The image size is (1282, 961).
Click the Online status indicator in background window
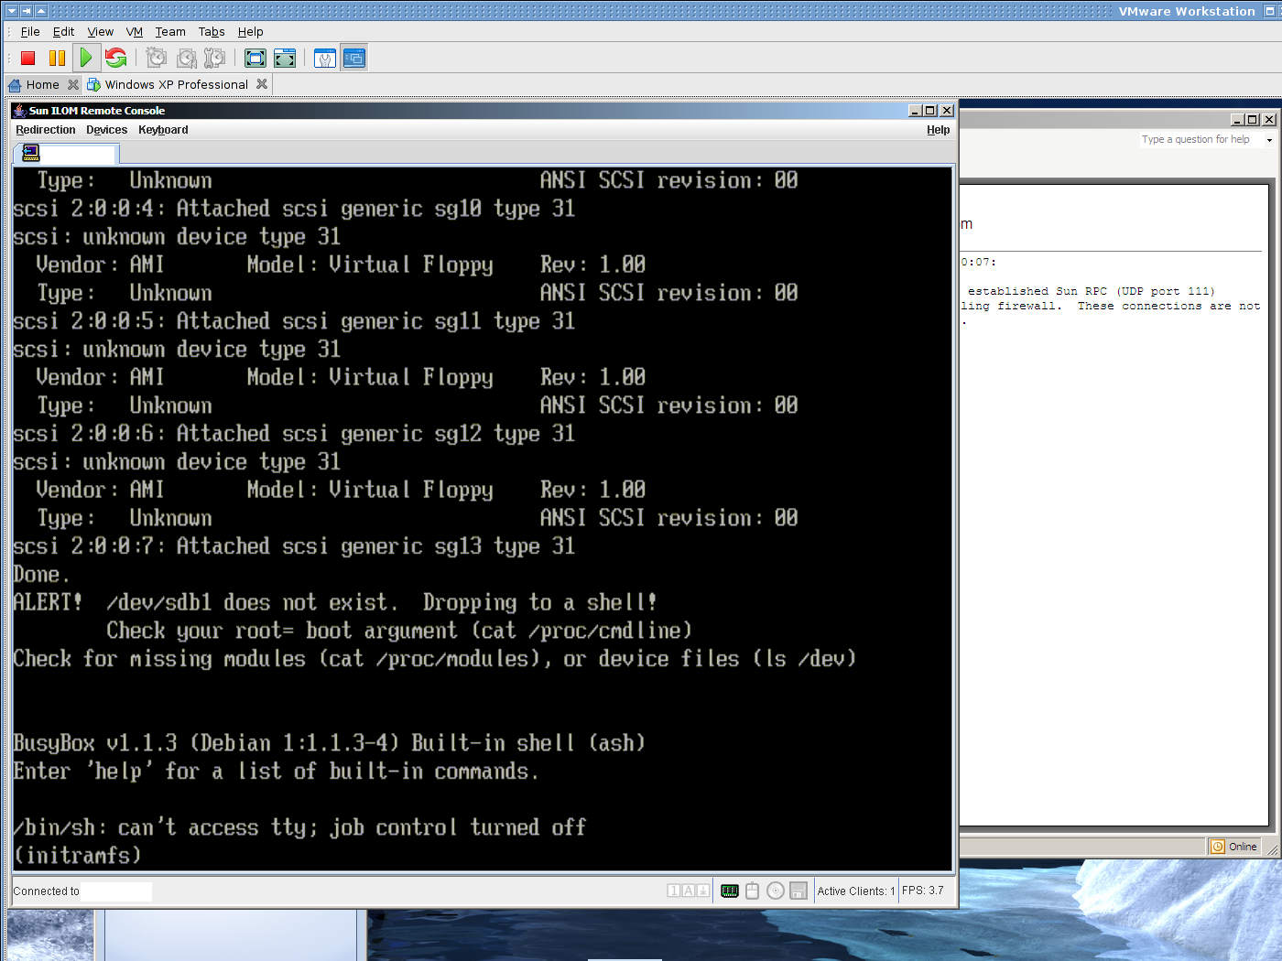coord(1234,847)
